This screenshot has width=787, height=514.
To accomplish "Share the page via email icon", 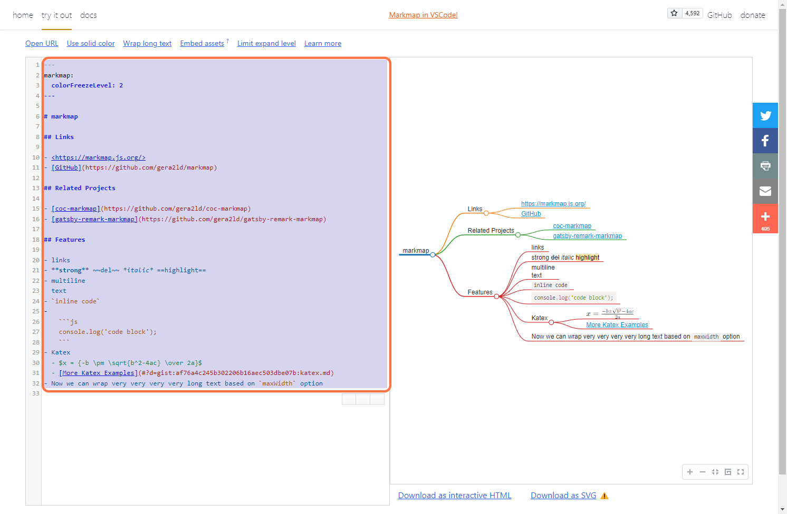I will (765, 191).
